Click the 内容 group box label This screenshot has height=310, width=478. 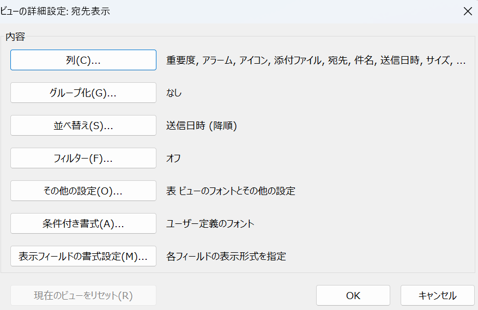click(x=15, y=37)
